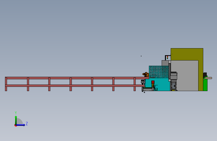Click the red origin ball of triad

(16, 125)
